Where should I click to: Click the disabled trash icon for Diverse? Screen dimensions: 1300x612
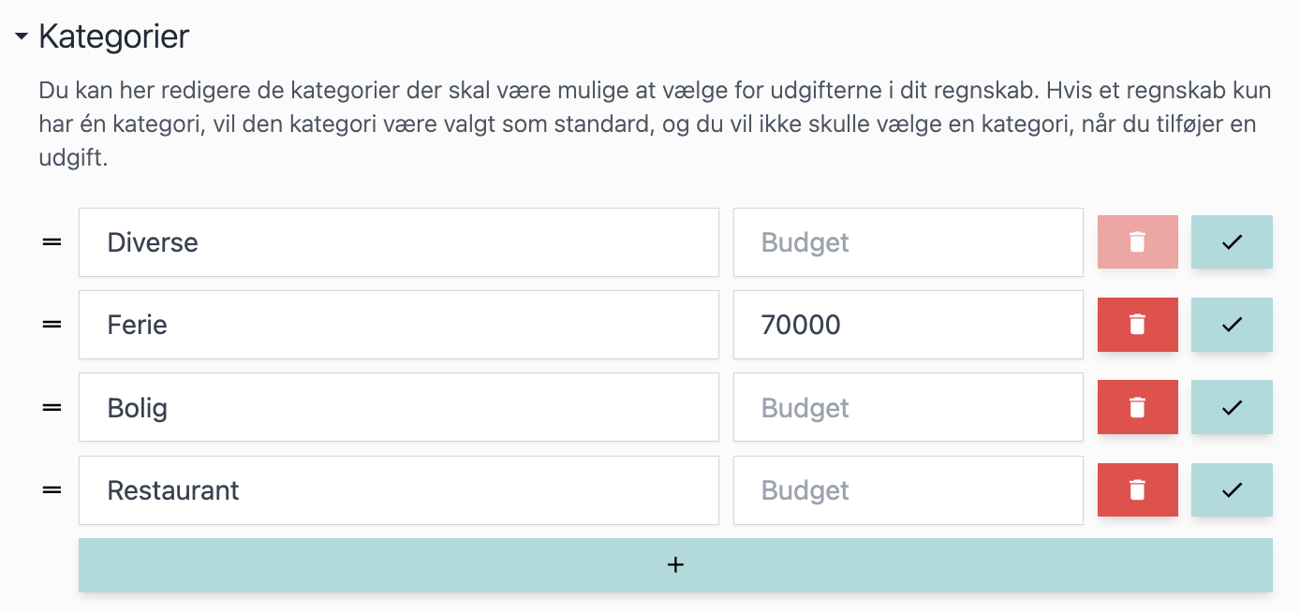tap(1137, 242)
